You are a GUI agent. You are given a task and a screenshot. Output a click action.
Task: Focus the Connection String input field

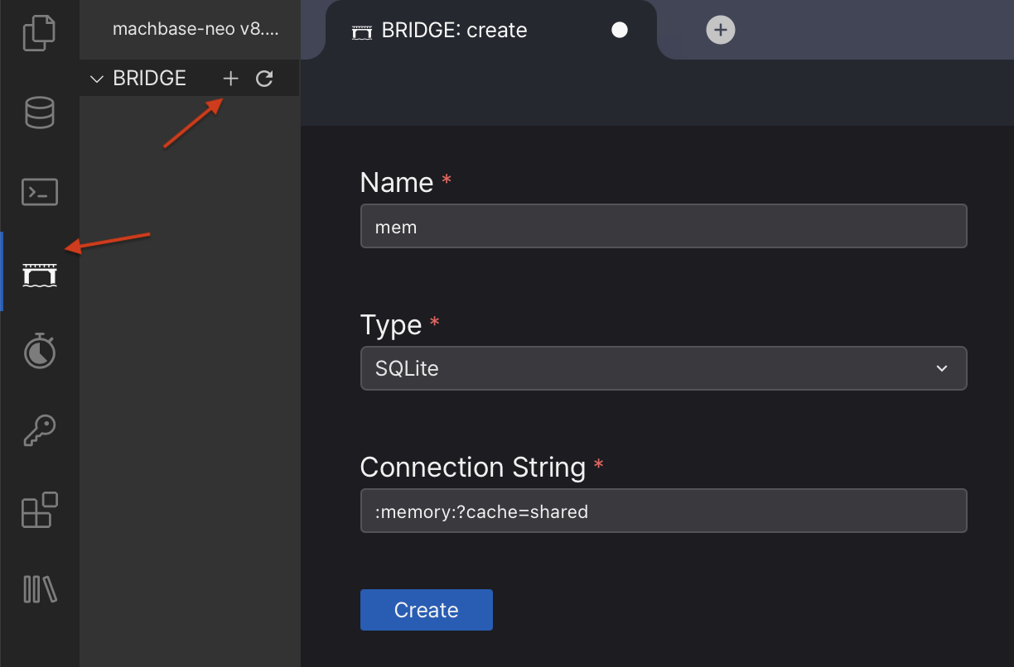663,511
